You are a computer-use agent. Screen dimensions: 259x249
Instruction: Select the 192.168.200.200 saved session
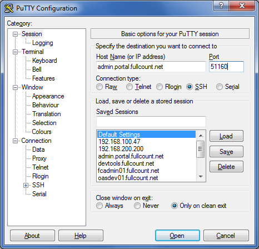146,149
